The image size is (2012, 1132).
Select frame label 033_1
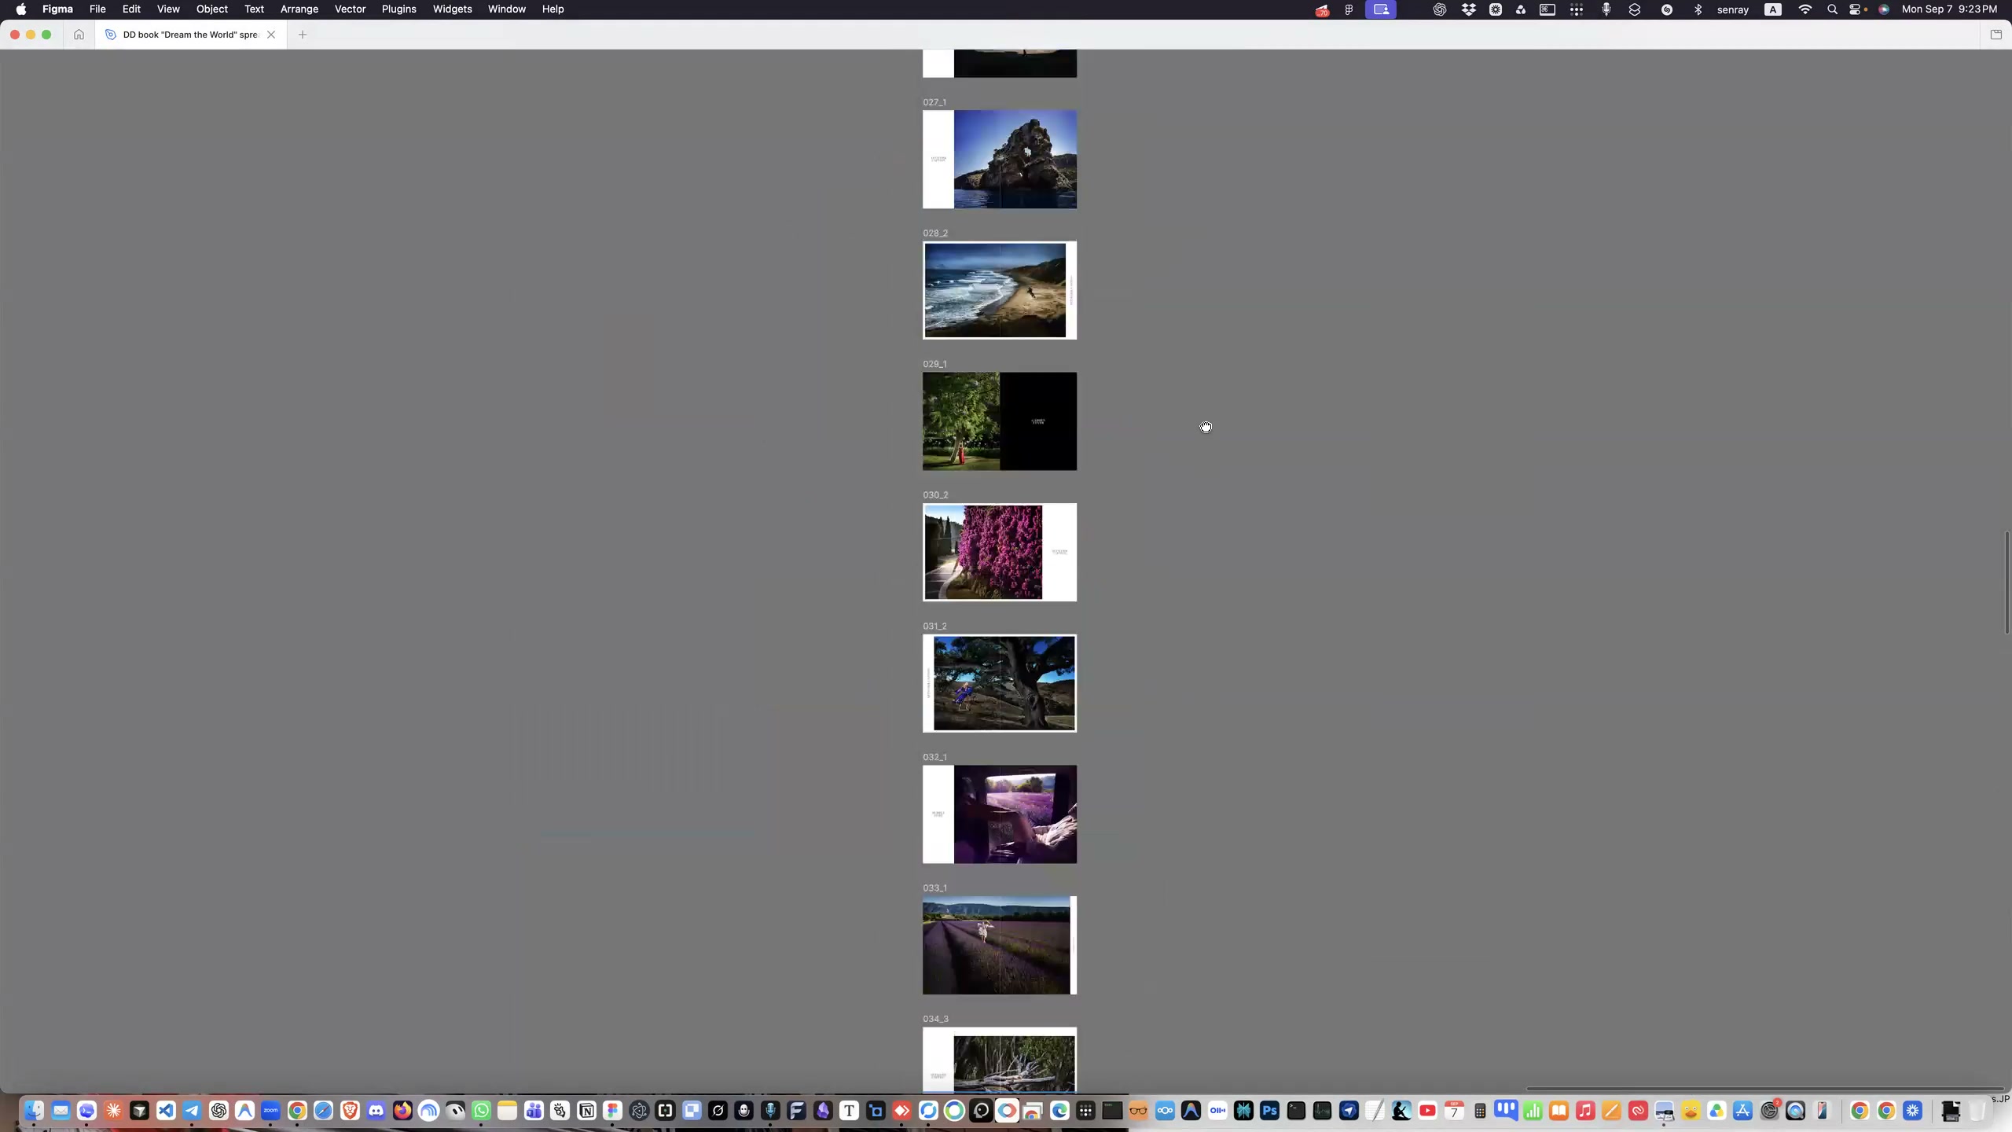point(934,888)
